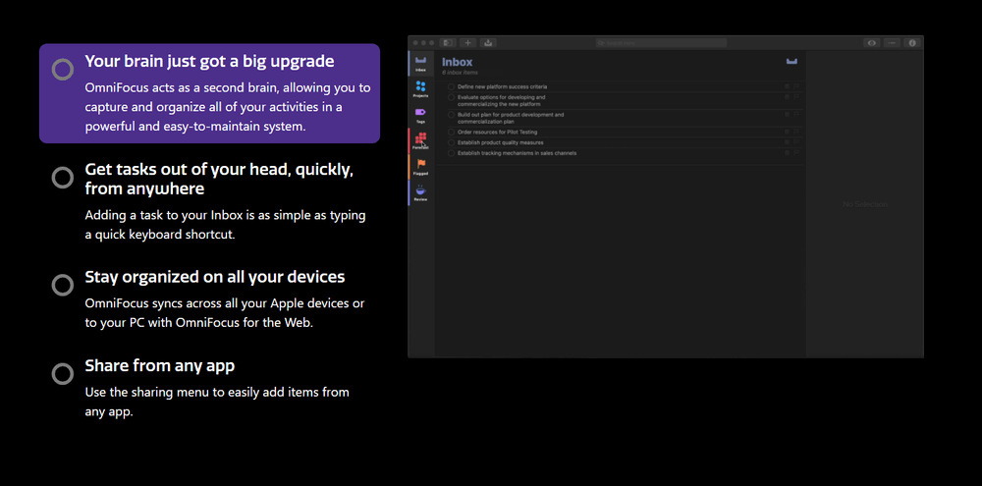Click the plus new item button
This screenshot has width=982, height=486.
click(467, 42)
